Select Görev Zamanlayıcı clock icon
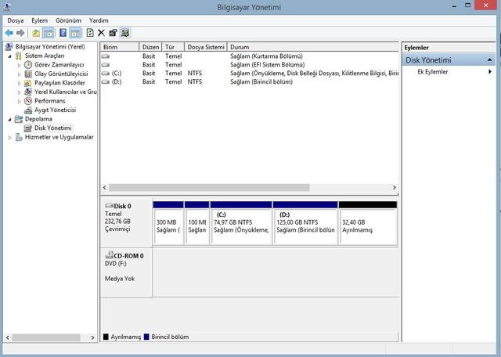Image resolution: width=501 pixels, height=357 pixels. (28, 65)
